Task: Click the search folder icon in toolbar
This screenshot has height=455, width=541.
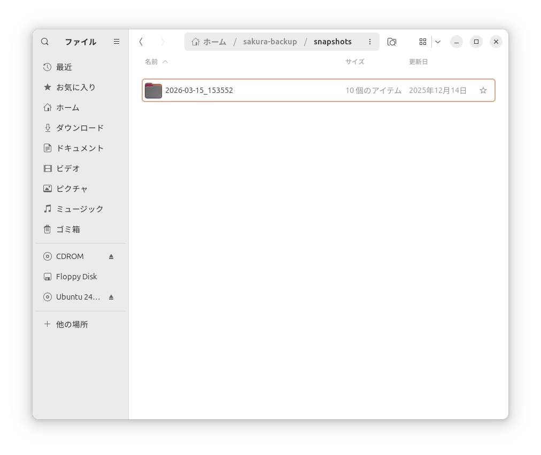Action: click(392, 42)
